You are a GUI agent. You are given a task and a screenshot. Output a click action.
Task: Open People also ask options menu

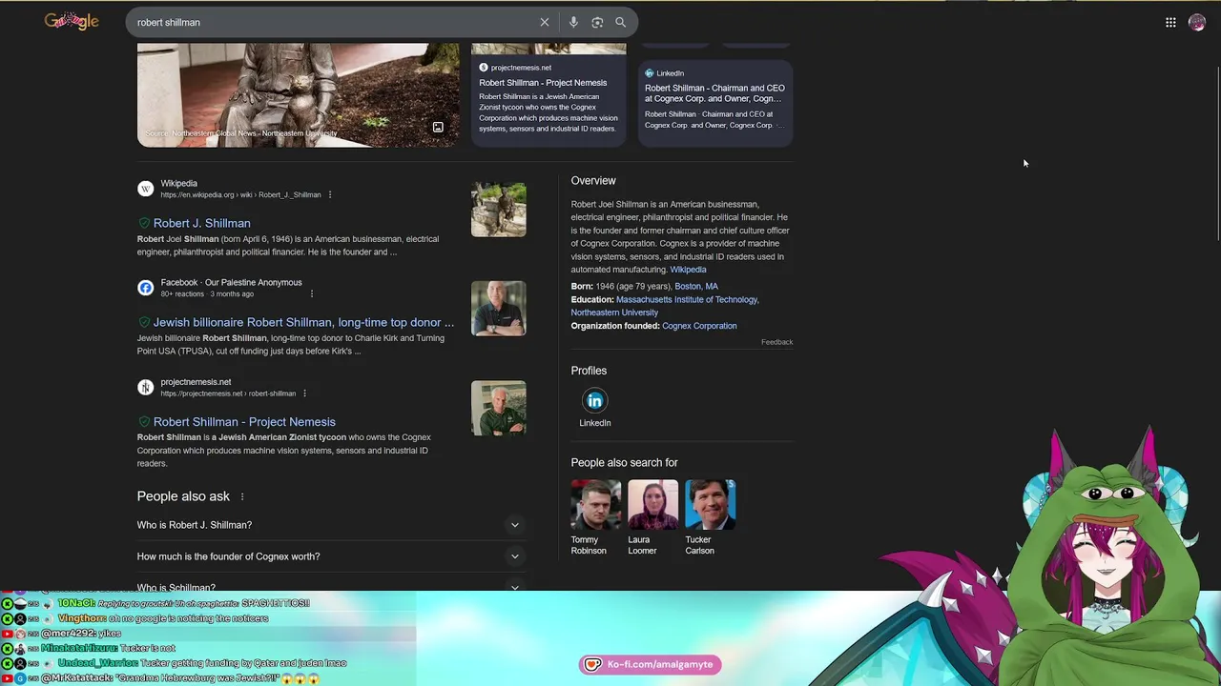click(x=242, y=496)
